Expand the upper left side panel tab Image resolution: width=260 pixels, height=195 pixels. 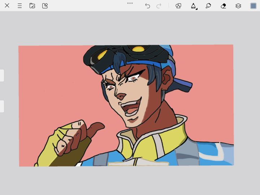[x=2, y=75]
